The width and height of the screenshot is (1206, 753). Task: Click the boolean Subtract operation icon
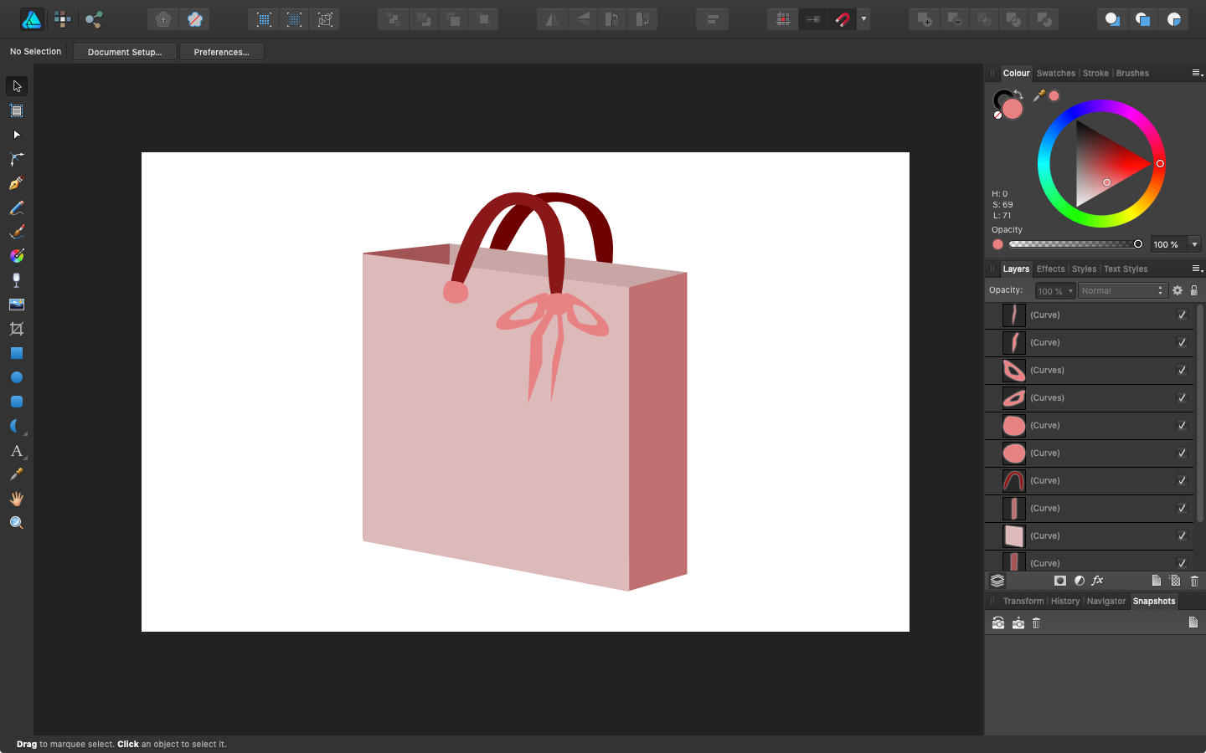(x=954, y=19)
